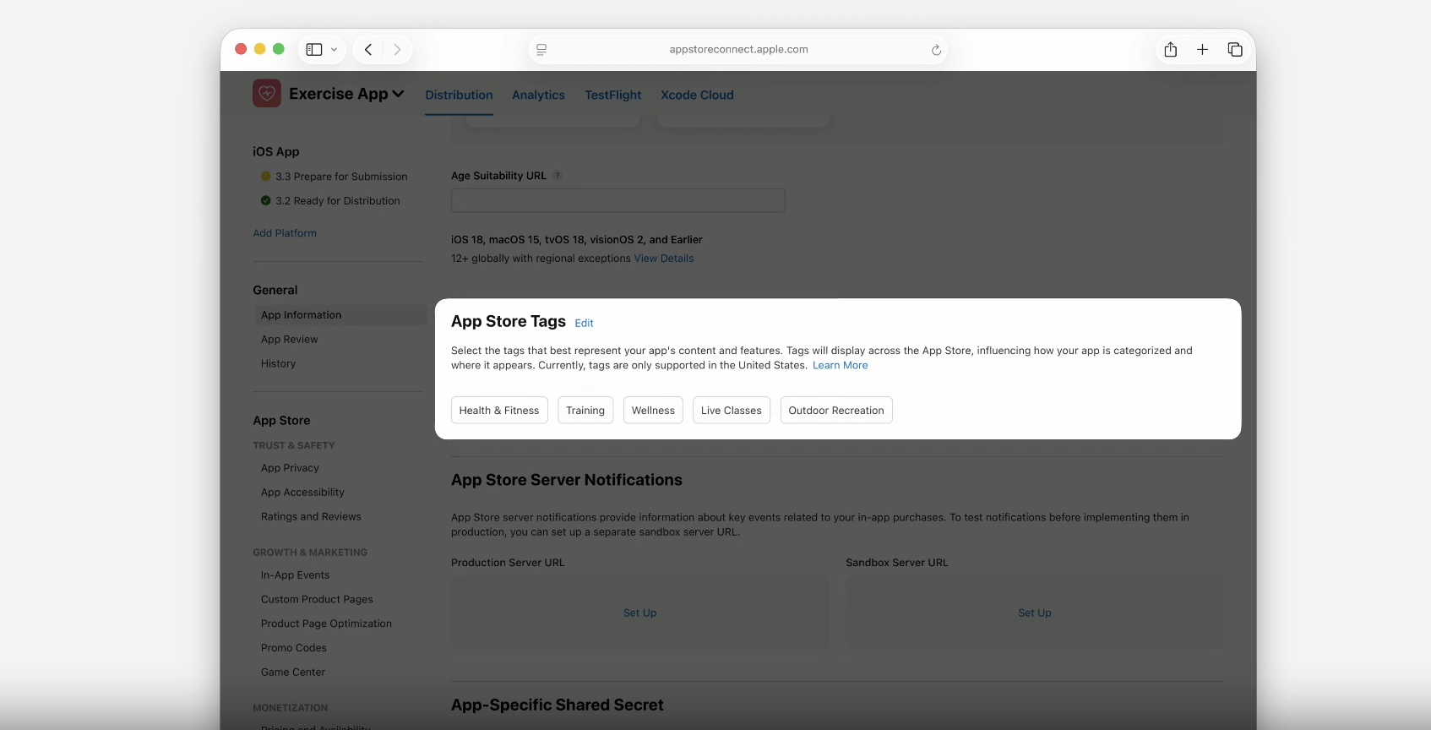Click the Exercise App heart icon
The image size is (1431, 730).
[267, 93]
